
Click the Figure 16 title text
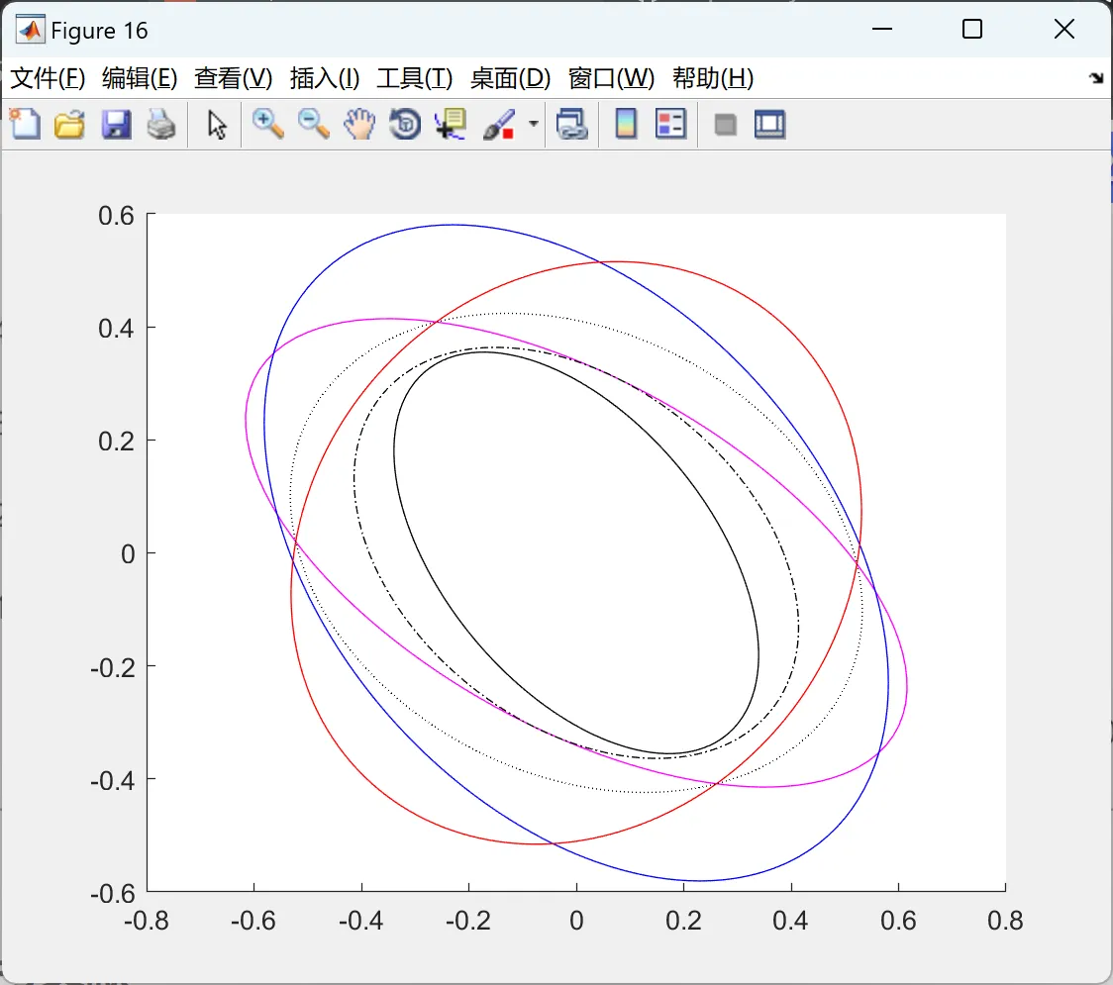coord(99,31)
